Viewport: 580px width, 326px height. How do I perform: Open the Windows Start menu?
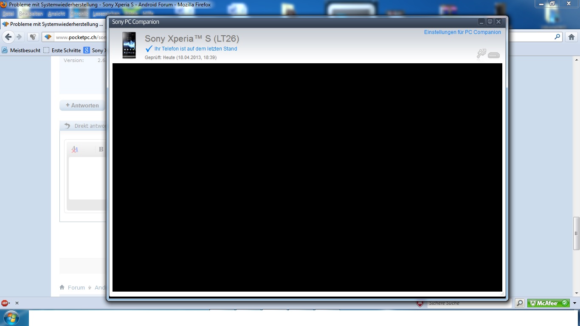tap(11, 318)
